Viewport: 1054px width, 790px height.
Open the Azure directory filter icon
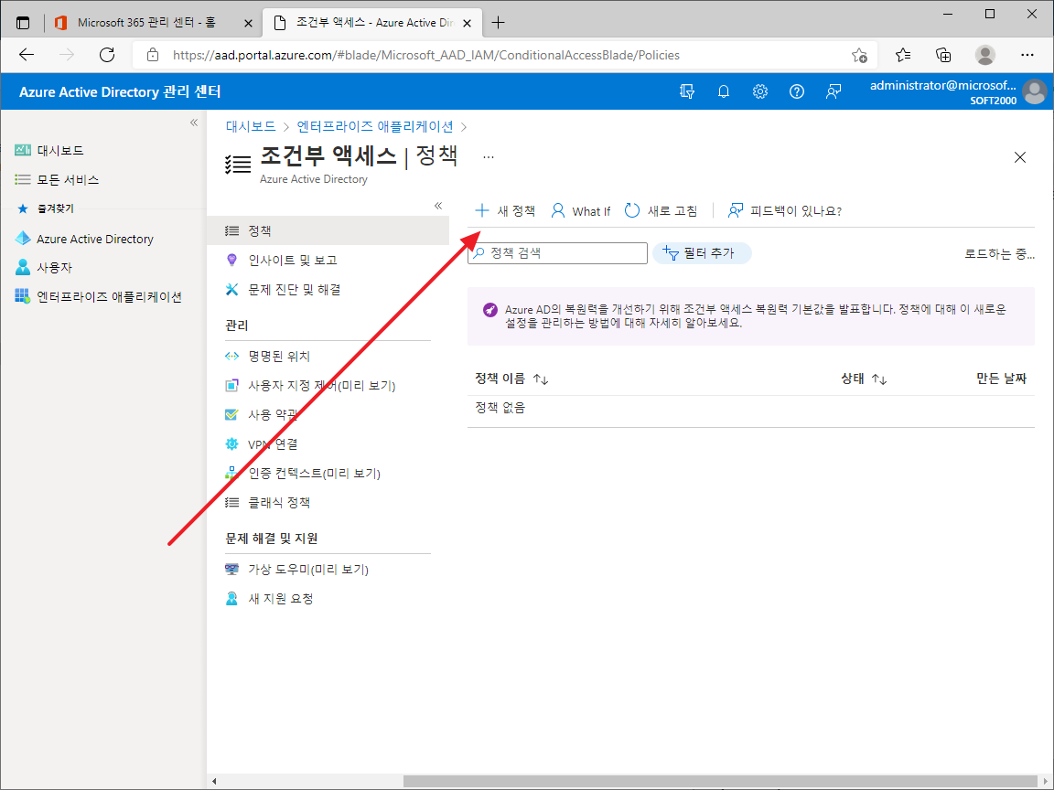(687, 91)
